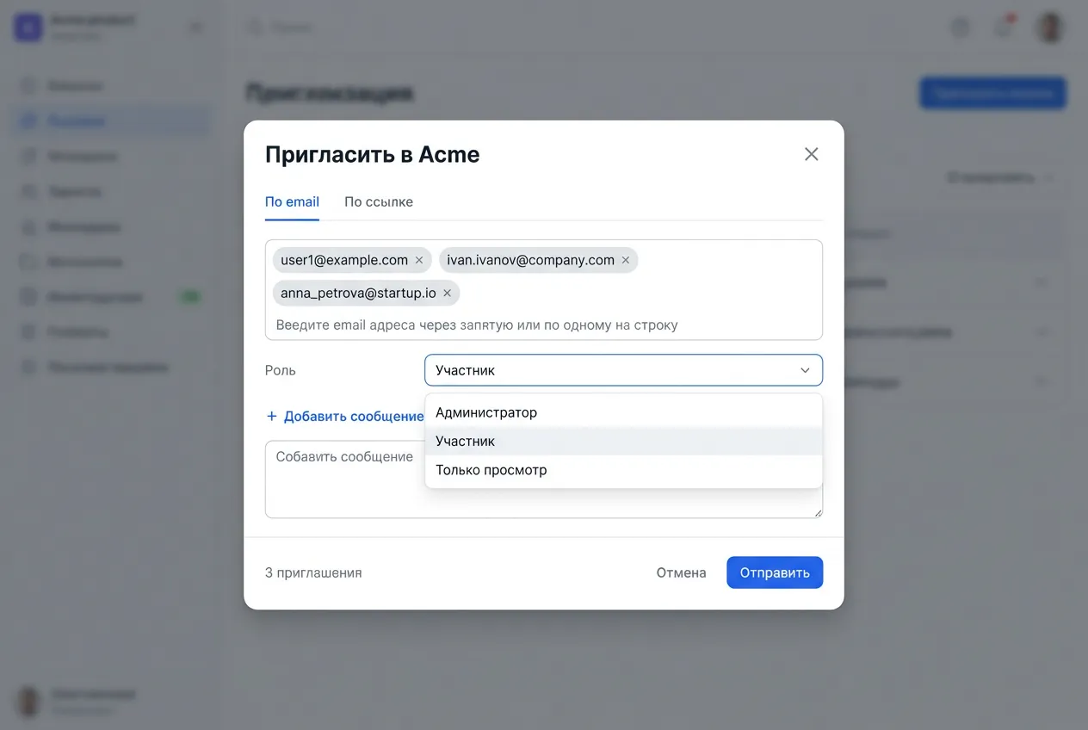Click the plus icon beside Добавить сообщение
The width and height of the screenshot is (1088, 730).
click(x=272, y=416)
